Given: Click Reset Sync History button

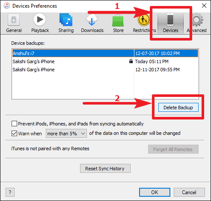Looking at the screenshot, I should 105,169.
